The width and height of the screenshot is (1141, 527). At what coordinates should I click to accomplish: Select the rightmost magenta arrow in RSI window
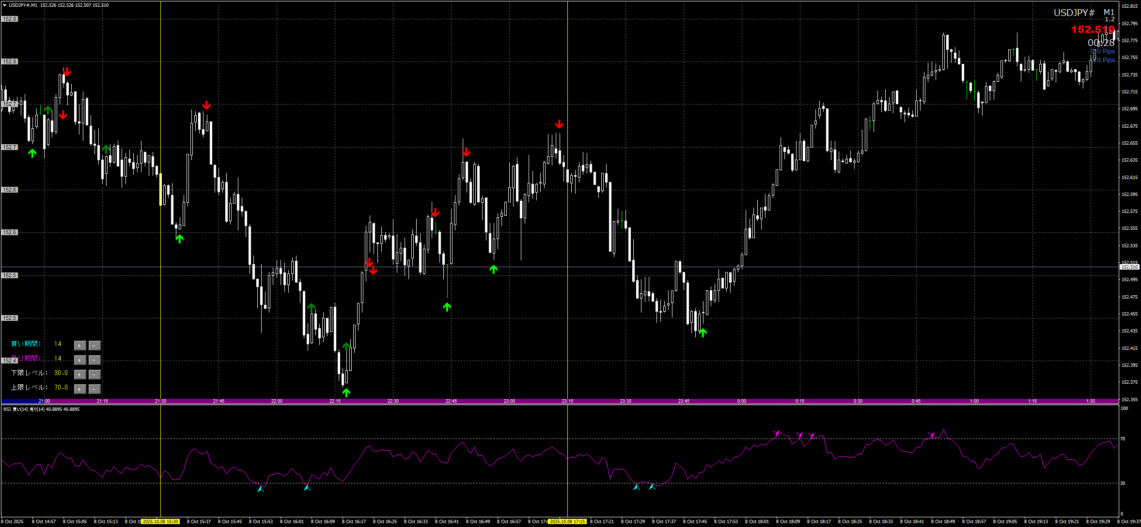tap(931, 435)
